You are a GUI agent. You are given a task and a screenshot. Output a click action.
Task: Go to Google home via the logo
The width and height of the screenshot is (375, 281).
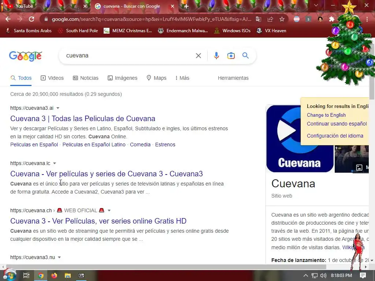26,56
